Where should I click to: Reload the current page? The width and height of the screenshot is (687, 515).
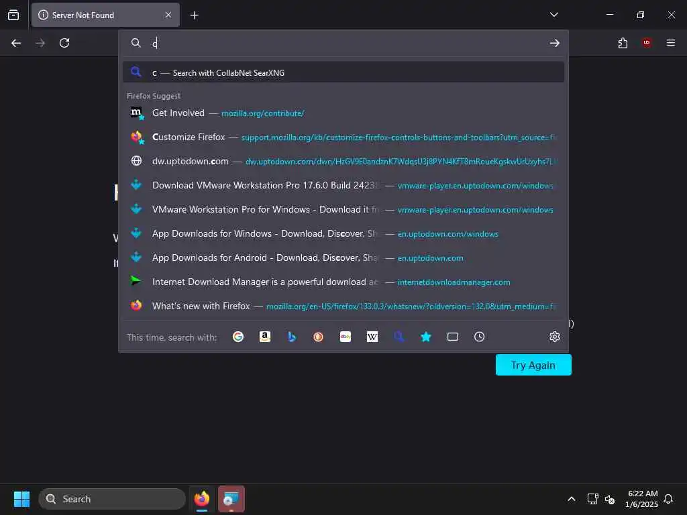click(x=64, y=43)
